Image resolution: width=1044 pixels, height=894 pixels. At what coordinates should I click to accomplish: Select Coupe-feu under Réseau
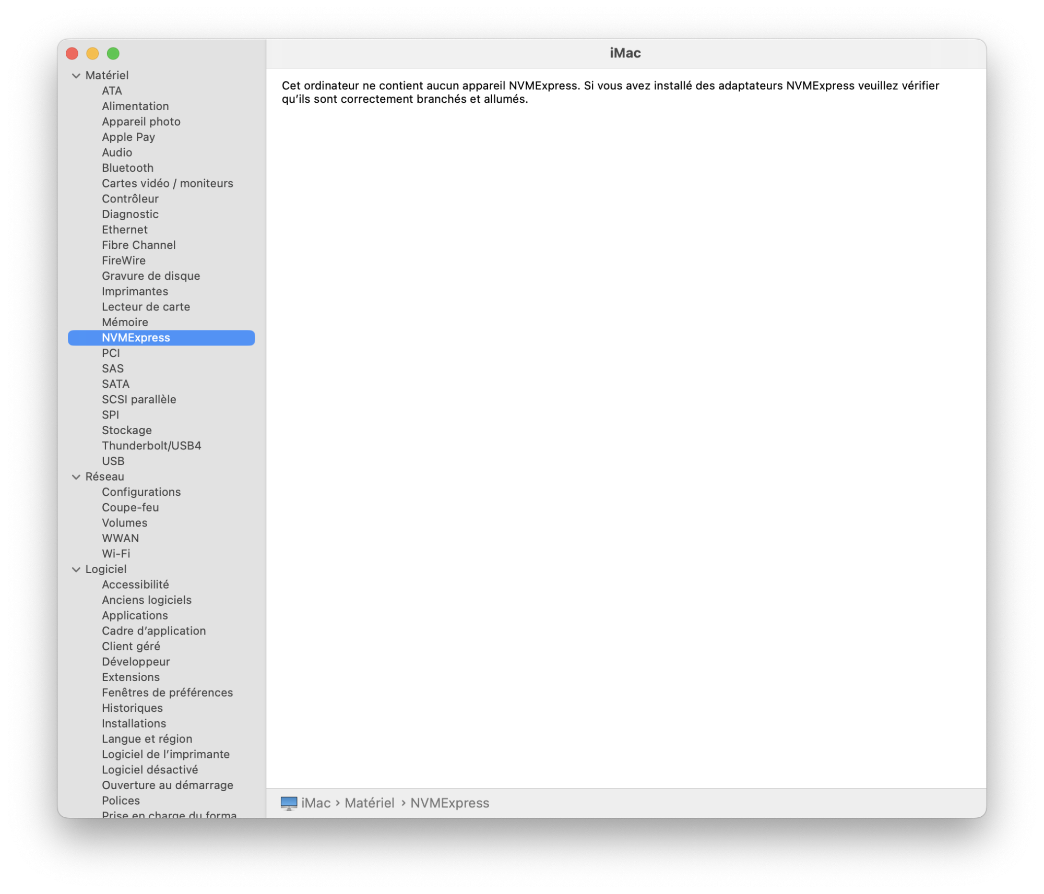click(130, 507)
